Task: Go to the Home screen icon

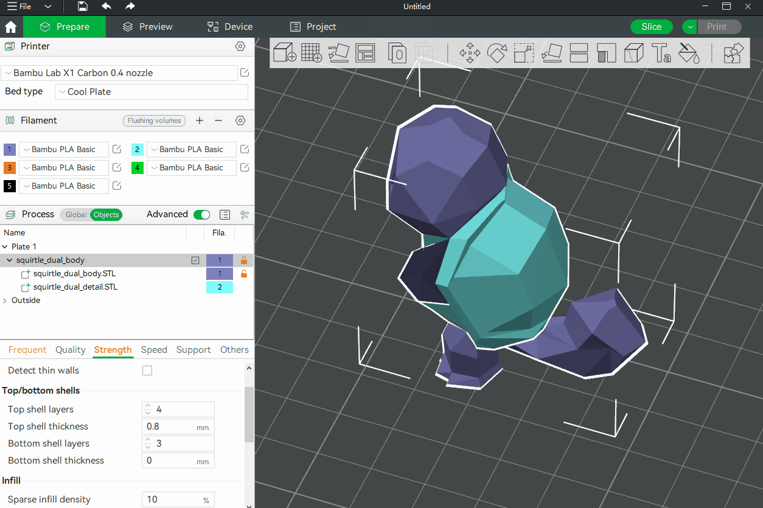Action: [10, 27]
